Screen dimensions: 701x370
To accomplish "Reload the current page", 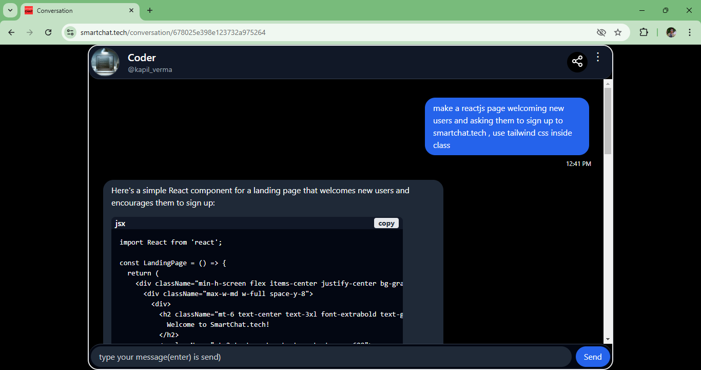I will [x=48, y=32].
